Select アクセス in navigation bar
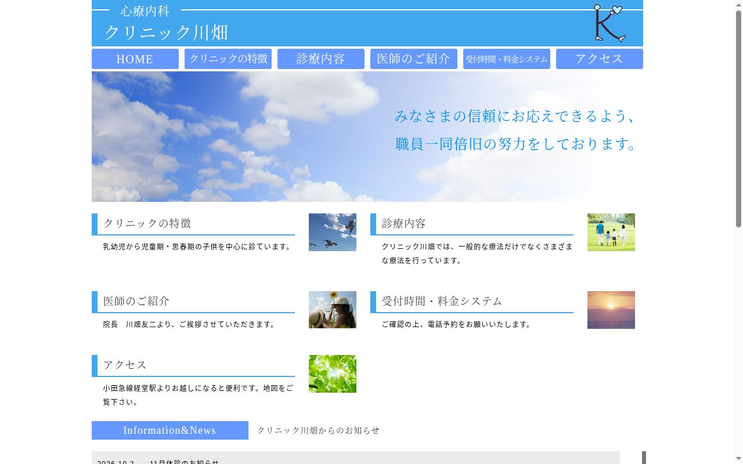The height and width of the screenshot is (464, 743). pyautogui.click(x=600, y=59)
